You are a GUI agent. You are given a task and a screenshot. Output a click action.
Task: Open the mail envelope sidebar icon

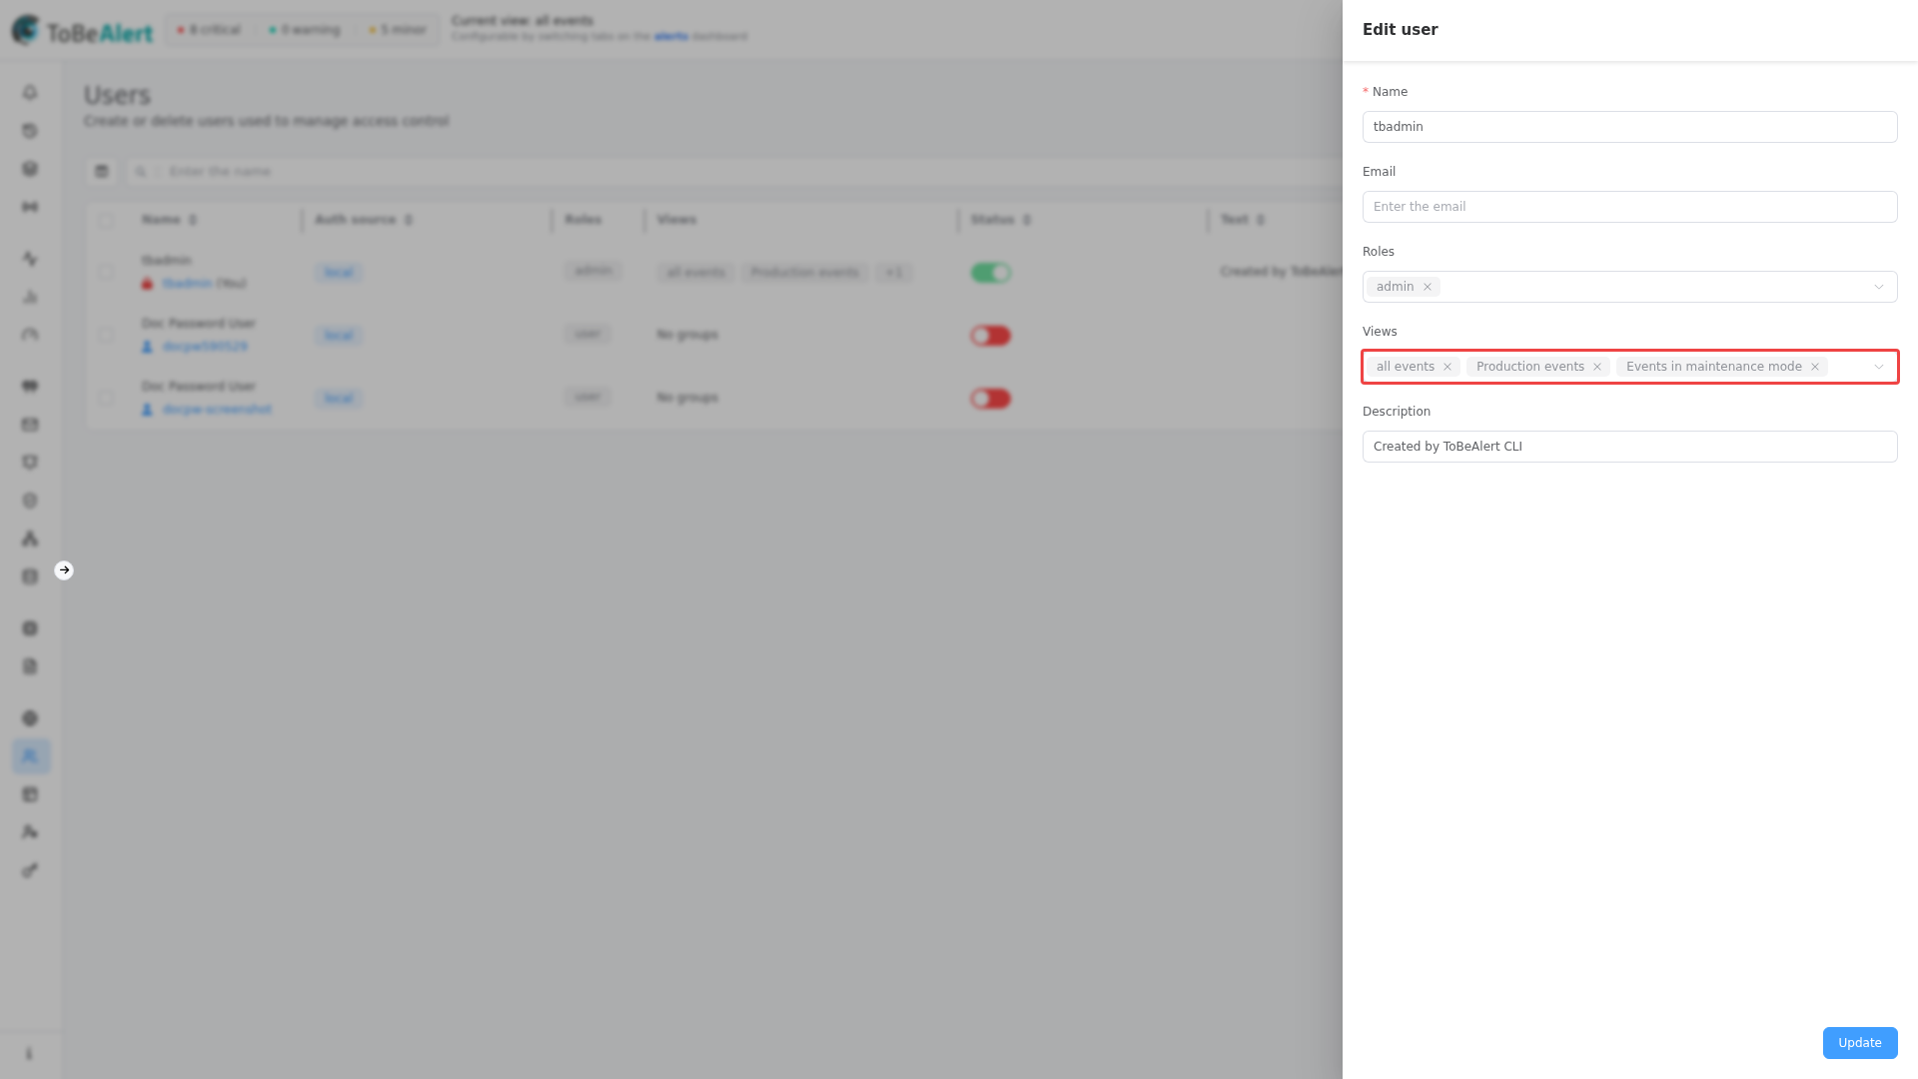click(x=30, y=425)
